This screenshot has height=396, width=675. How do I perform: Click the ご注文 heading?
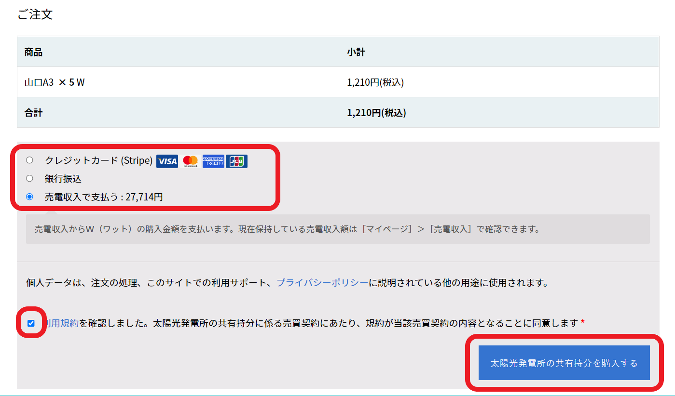(x=35, y=15)
